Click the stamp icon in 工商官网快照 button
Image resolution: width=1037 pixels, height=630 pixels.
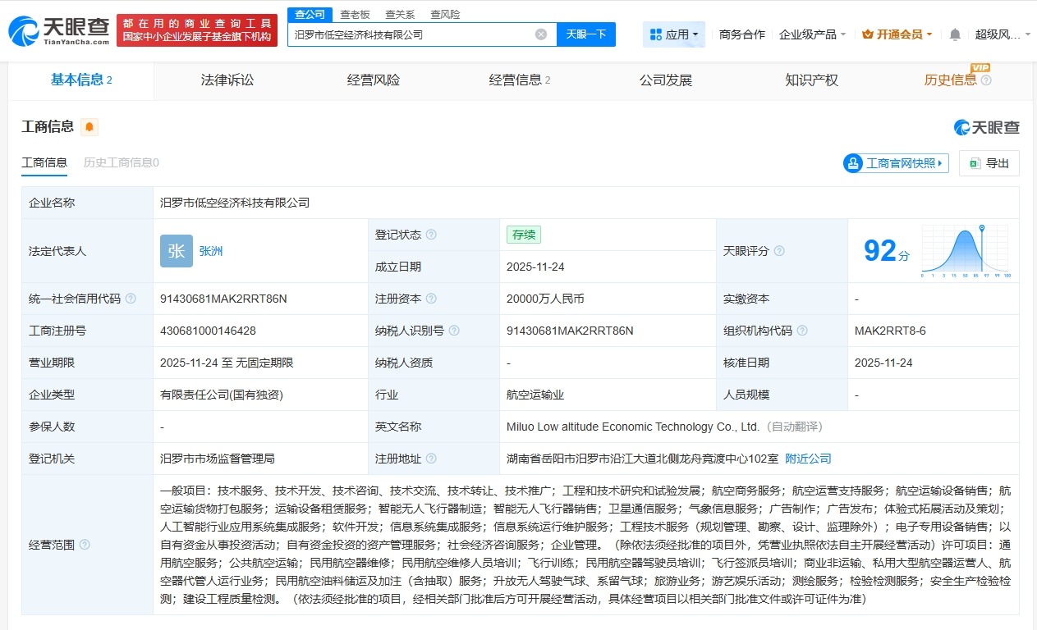coord(854,163)
